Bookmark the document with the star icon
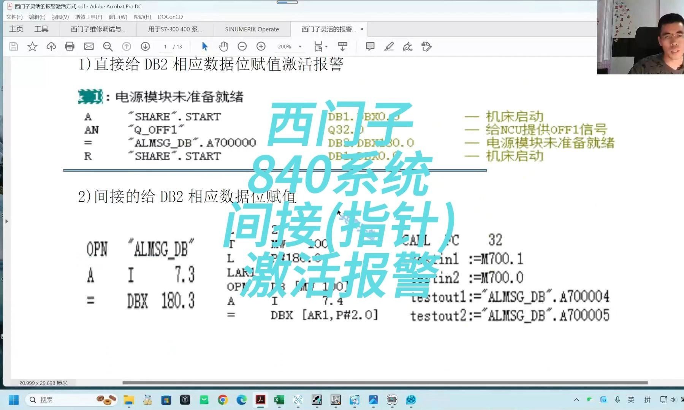Image resolution: width=684 pixels, height=410 pixels. coord(32,47)
